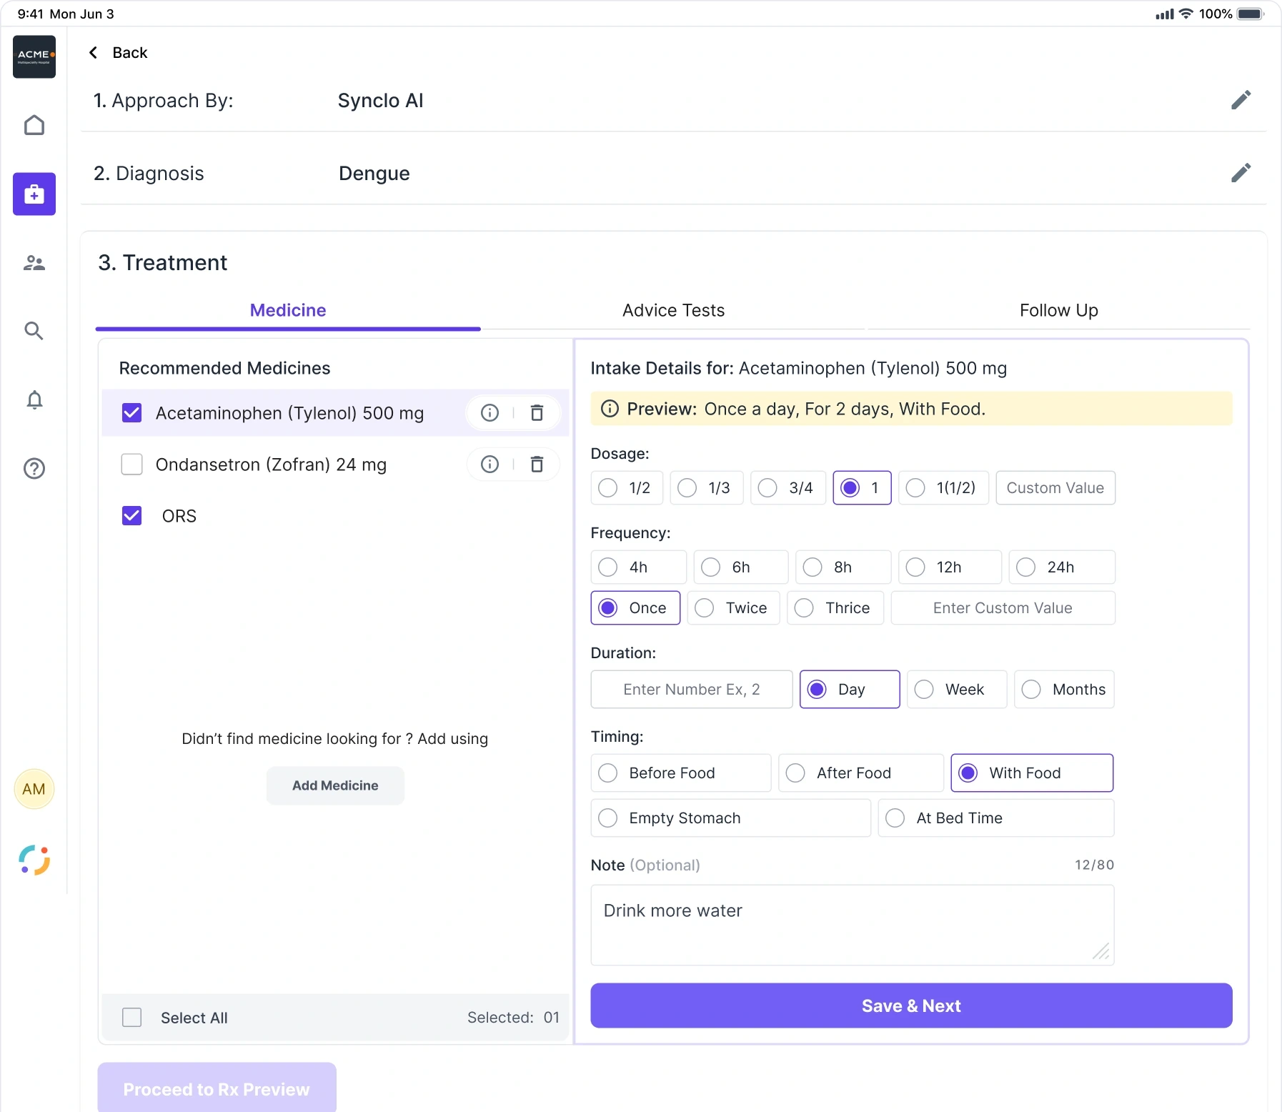Show info for Ondansetron (Zofran) 24 mg
Screen dimensions: 1282x1112
[x=490, y=465]
